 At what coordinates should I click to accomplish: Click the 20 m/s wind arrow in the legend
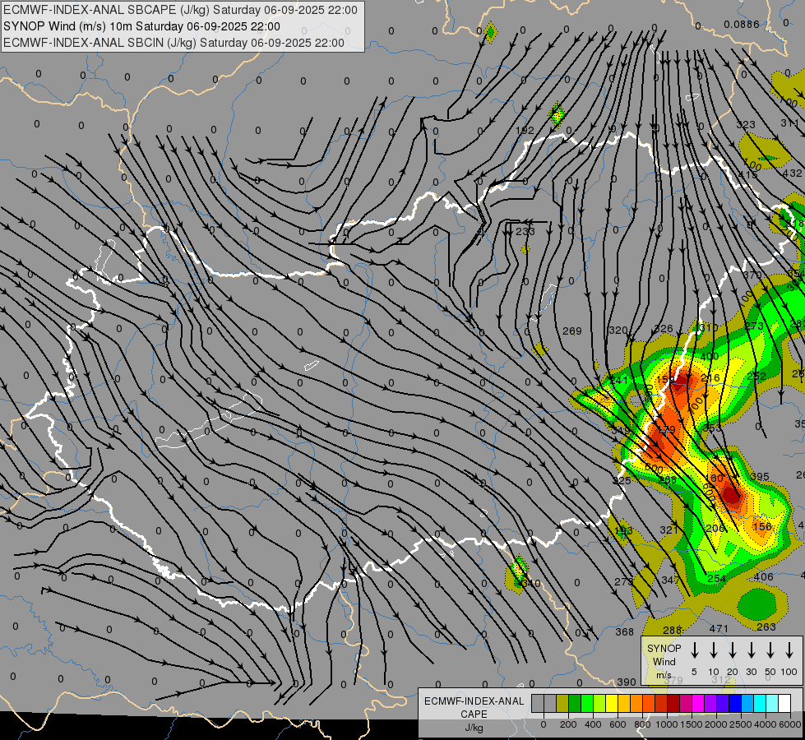(x=732, y=650)
